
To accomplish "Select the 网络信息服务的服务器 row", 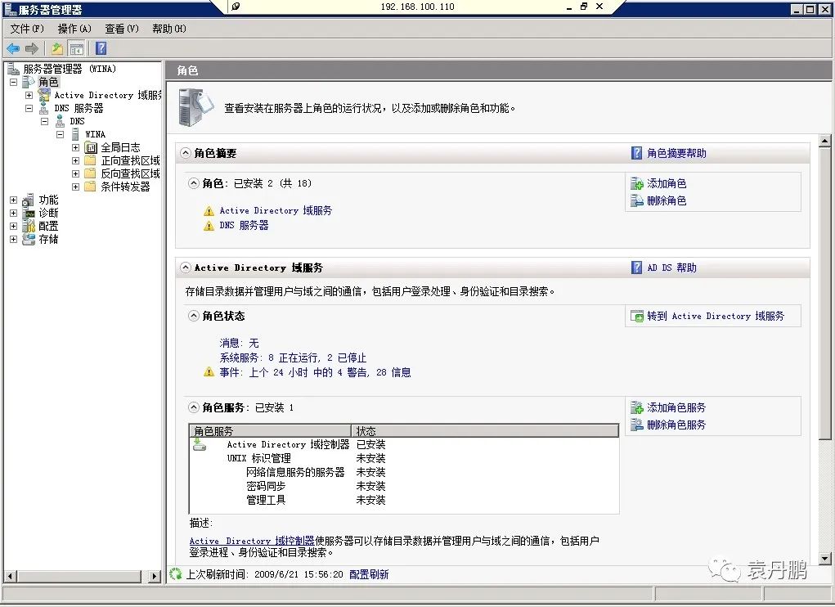I will 404,472.
